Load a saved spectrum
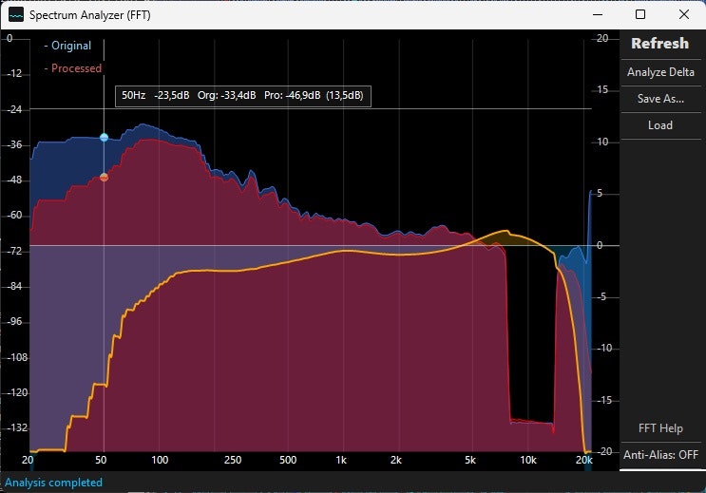The image size is (706, 493). [x=660, y=125]
